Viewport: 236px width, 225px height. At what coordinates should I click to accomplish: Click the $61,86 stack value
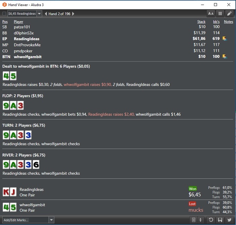(x=199, y=38)
